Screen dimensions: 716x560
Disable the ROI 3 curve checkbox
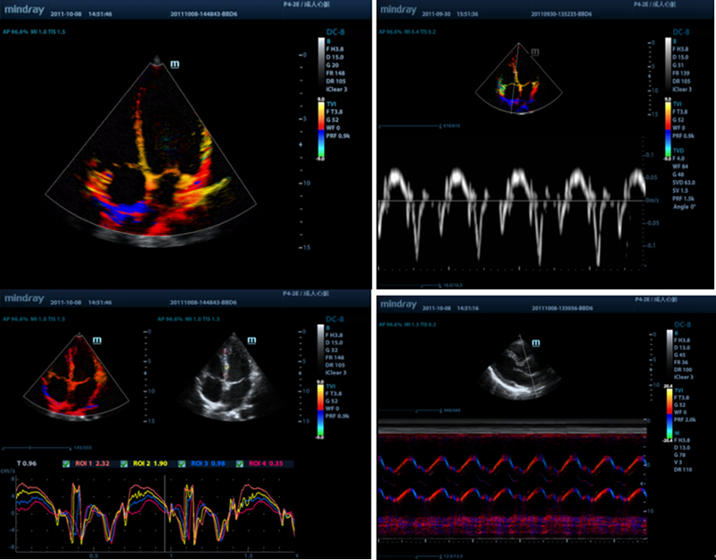point(183,463)
